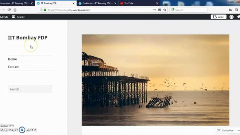Viewport: 240px width, 135px height.
Task: Toggle the Firefox sidebar icon
Action: tap(236, 10)
